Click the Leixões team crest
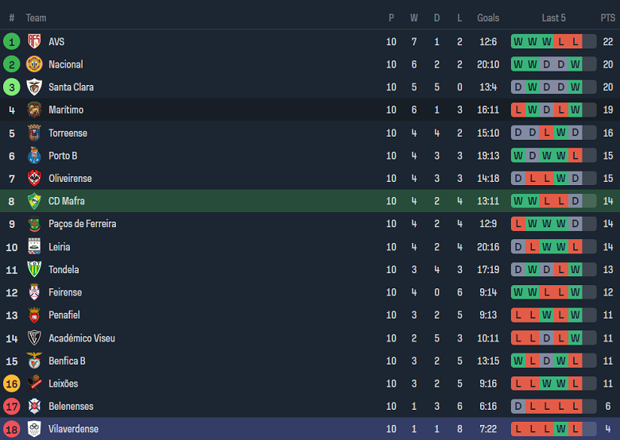The height and width of the screenshot is (440, 620). [x=34, y=384]
